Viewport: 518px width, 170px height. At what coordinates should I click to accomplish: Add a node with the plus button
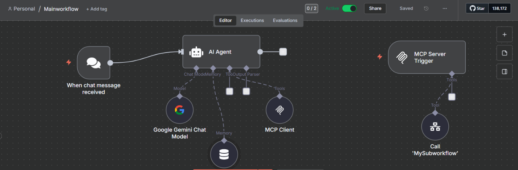pos(504,34)
